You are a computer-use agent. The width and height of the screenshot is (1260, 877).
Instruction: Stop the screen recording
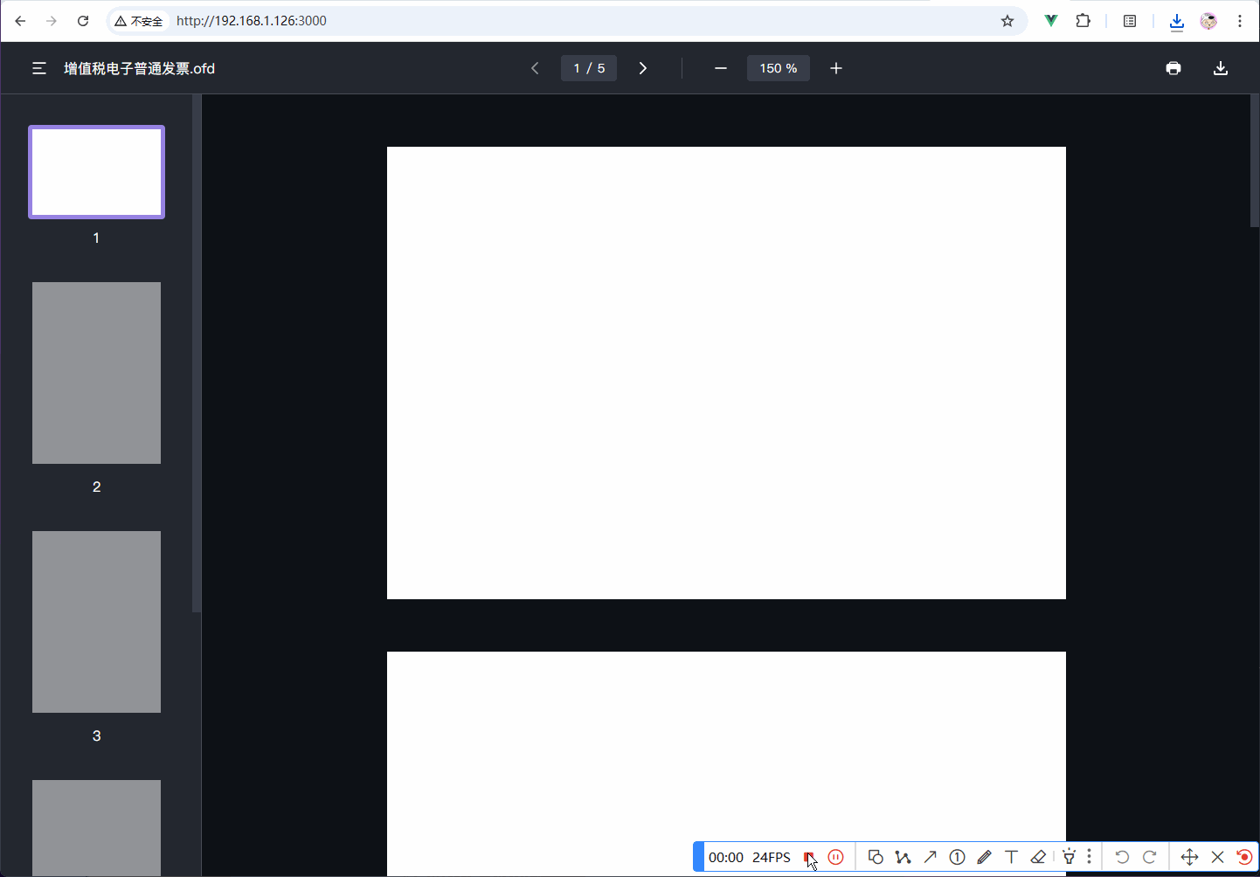808,857
